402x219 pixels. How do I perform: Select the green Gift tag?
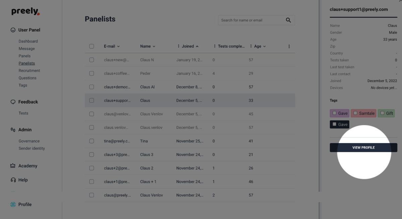(x=386, y=113)
